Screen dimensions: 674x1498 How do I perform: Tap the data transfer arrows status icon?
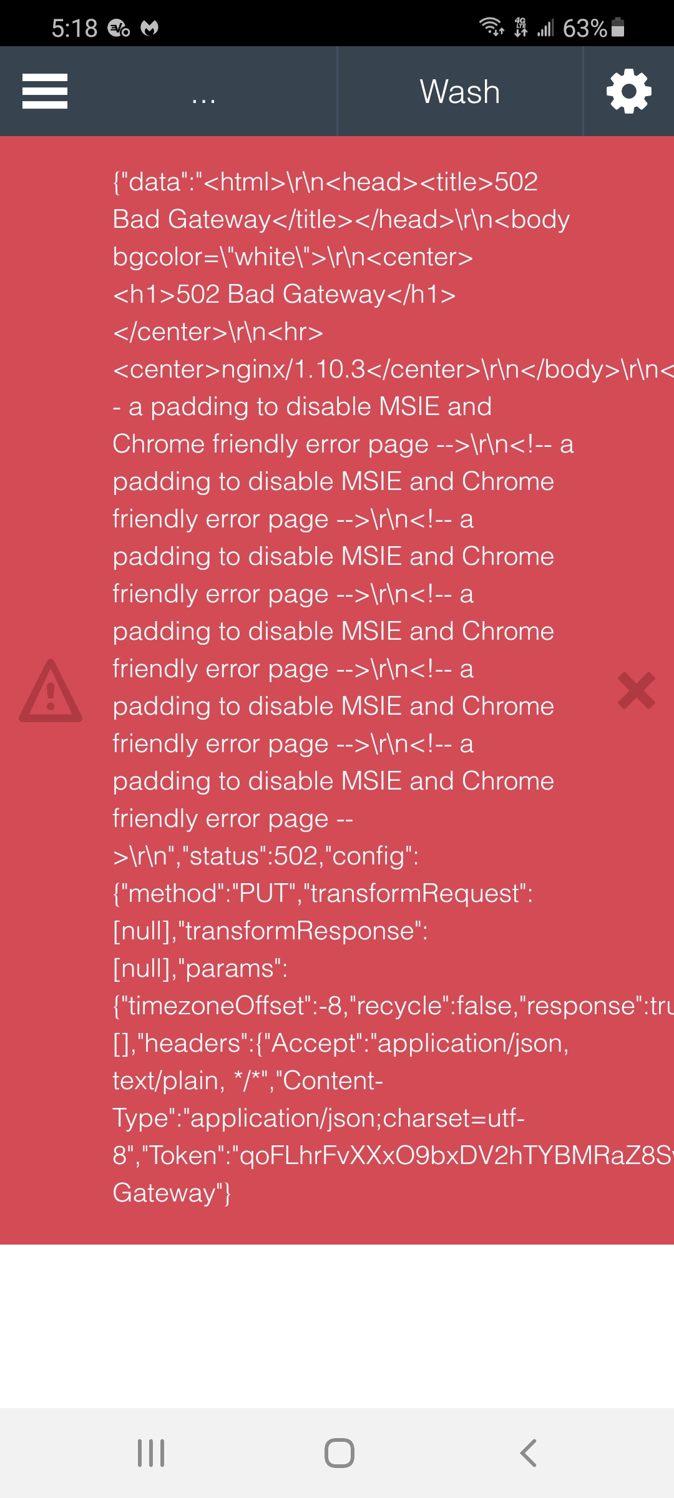pyautogui.click(x=520, y=27)
